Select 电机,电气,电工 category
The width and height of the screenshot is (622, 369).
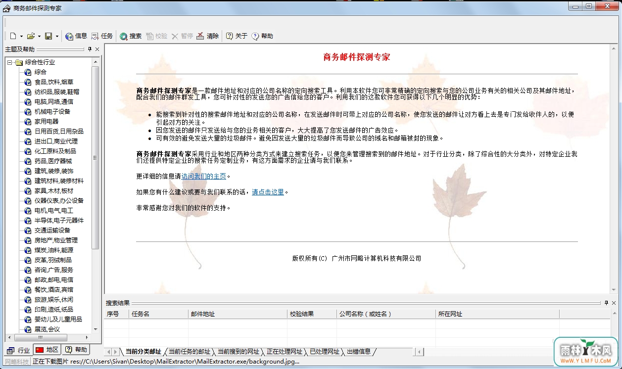[54, 210]
